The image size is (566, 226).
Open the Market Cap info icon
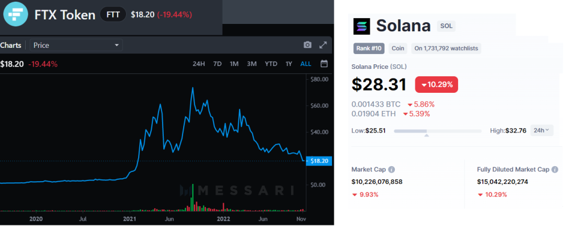coord(391,170)
